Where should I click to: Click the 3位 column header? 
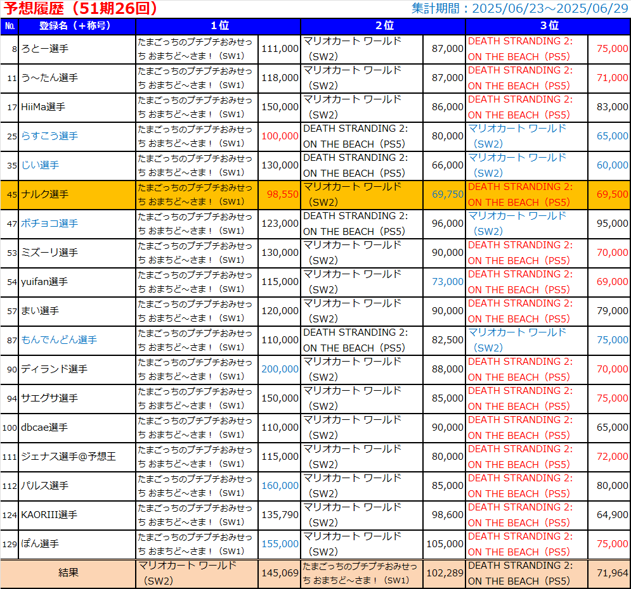coord(548,26)
